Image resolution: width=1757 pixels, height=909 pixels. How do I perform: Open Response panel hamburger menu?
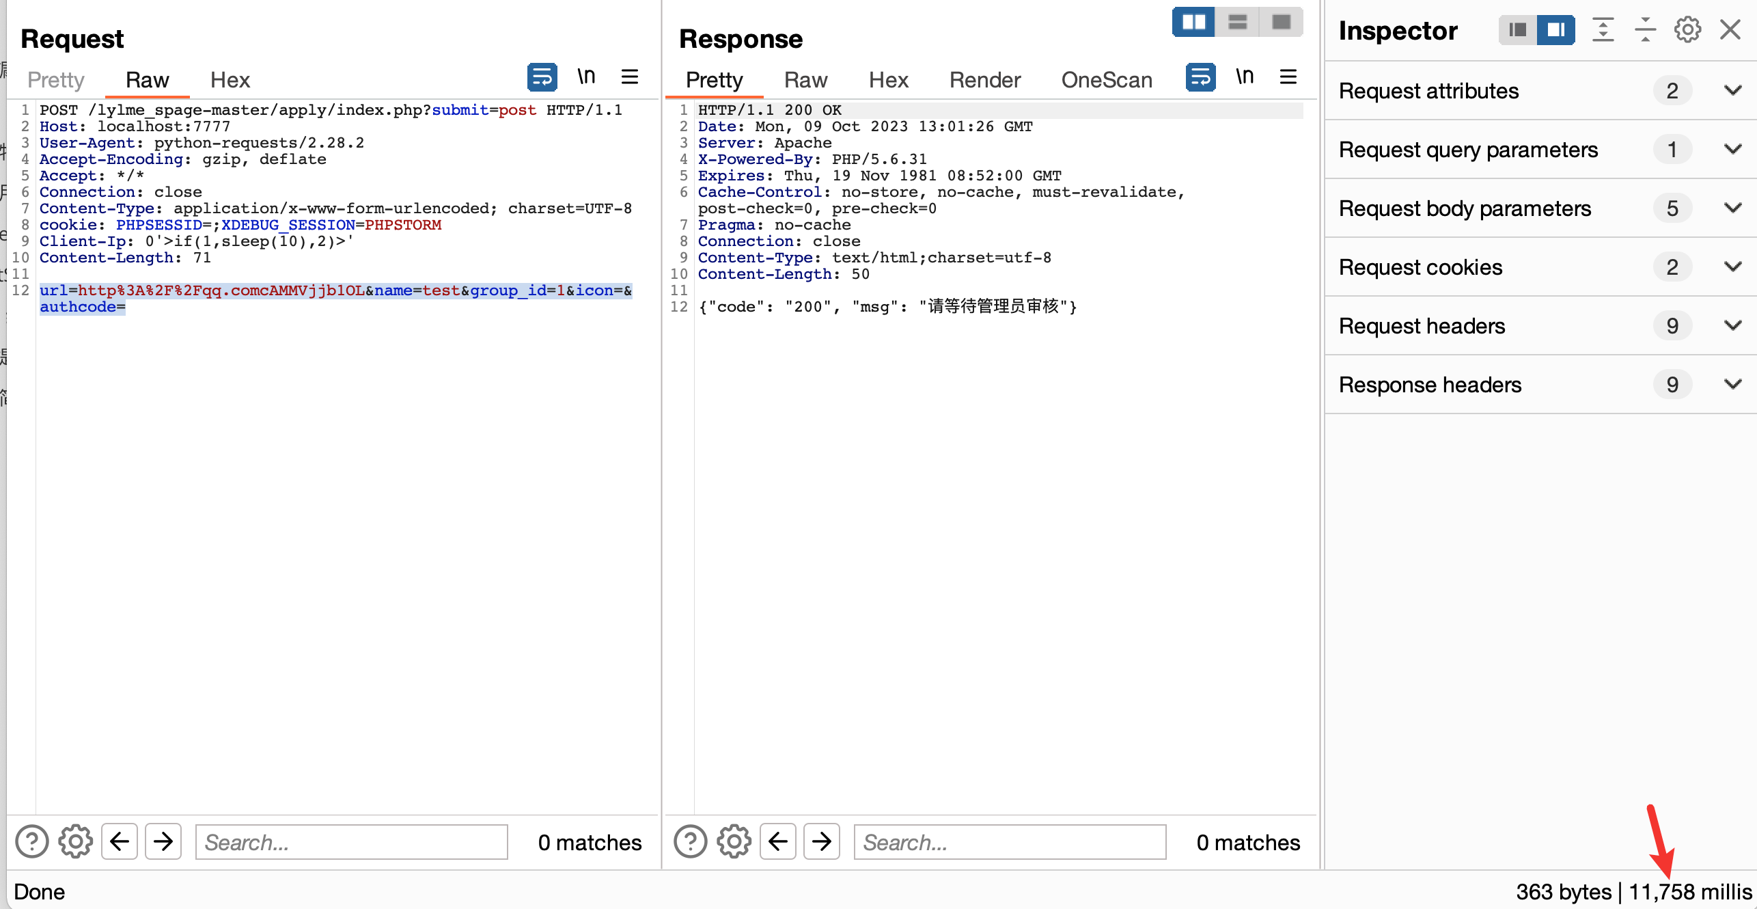pos(1288,77)
